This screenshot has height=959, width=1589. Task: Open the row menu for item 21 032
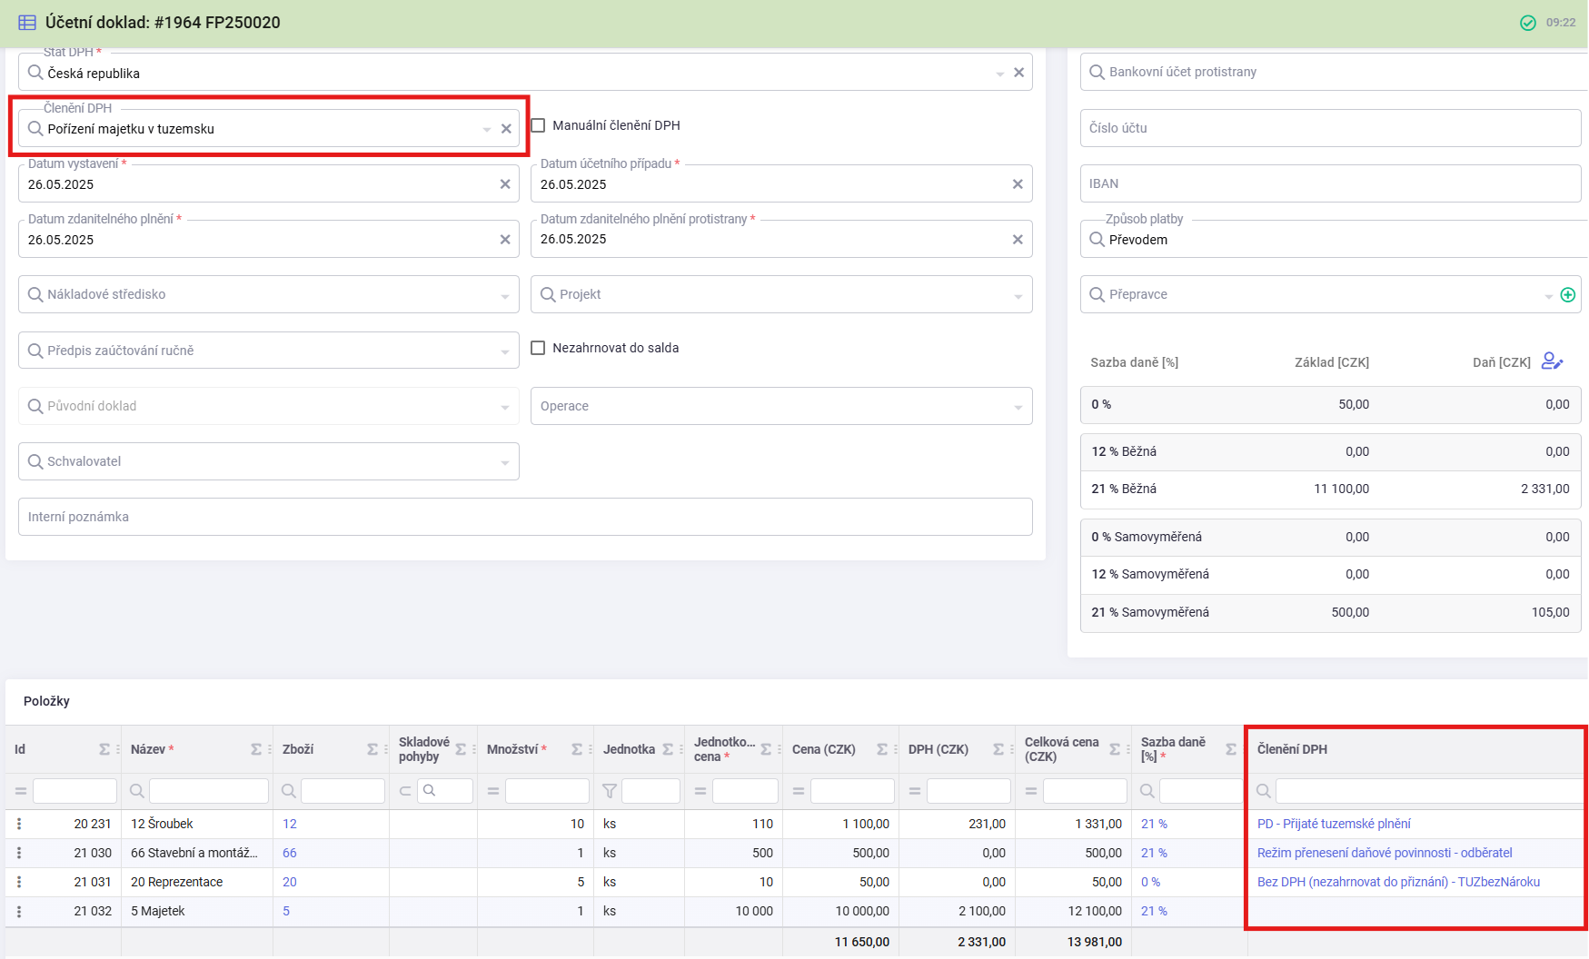click(x=19, y=911)
